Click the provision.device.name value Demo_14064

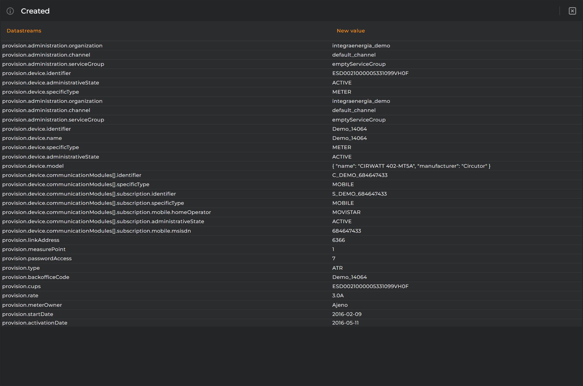(x=350, y=138)
